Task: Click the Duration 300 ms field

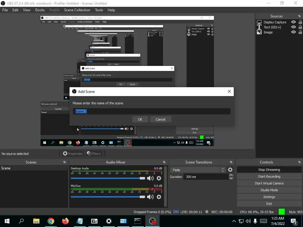Action: pyautogui.click(x=206, y=177)
